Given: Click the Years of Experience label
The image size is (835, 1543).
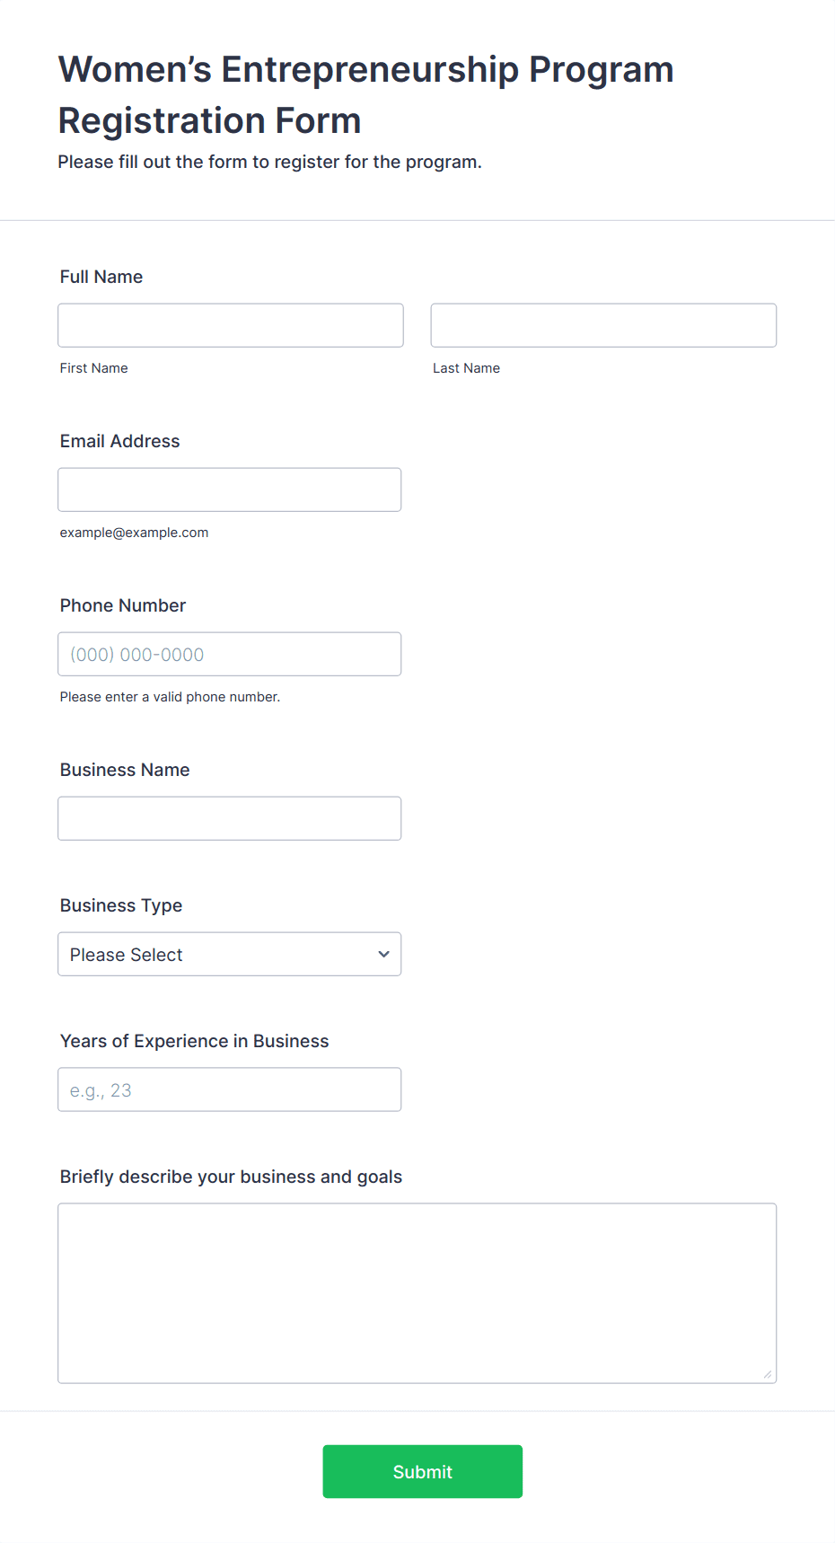Looking at the screenshot, I should pyautogui.click(x=195, y=1041).
